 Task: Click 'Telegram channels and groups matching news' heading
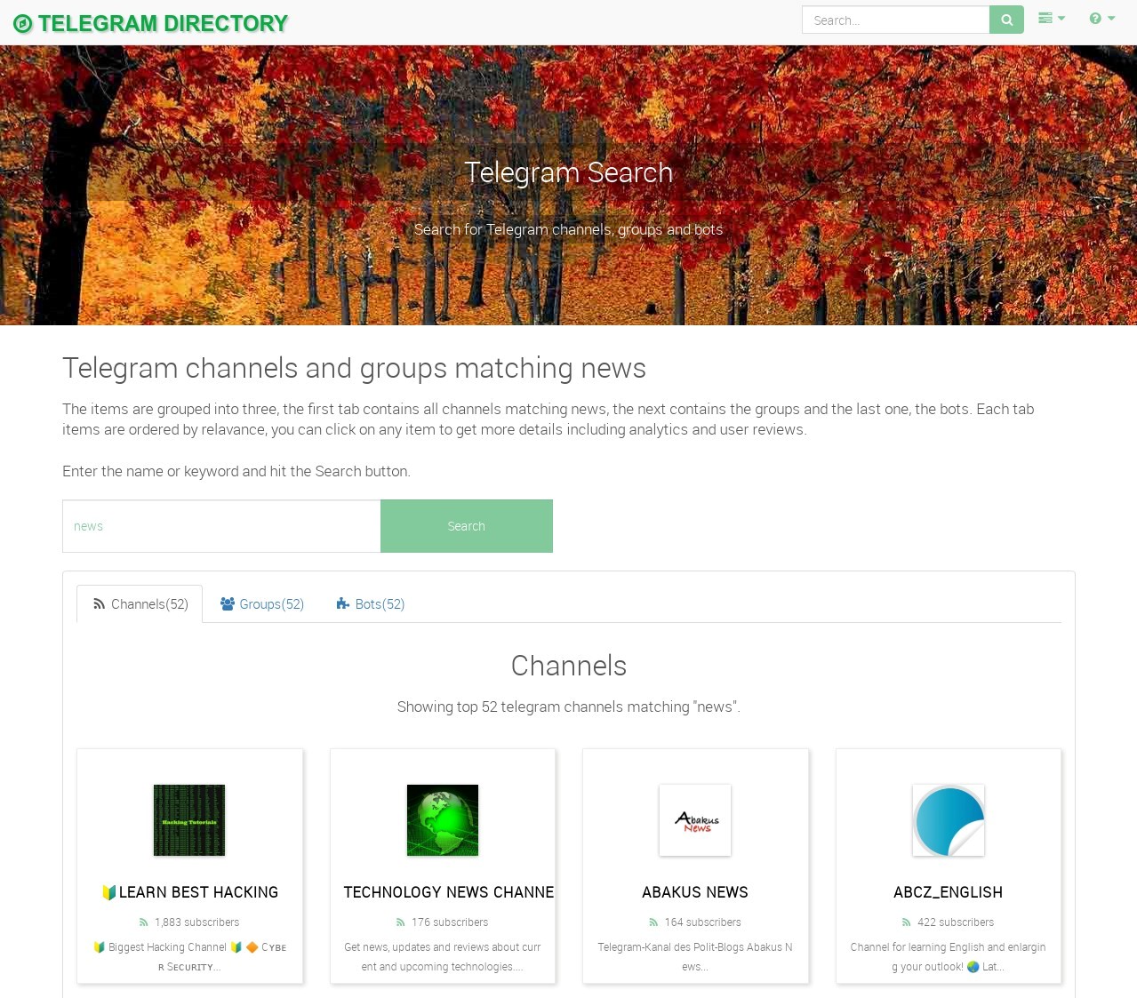354,368
